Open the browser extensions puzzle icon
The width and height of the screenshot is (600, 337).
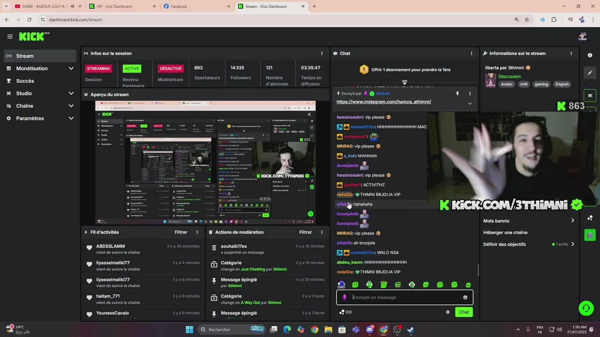coord(554,20)
